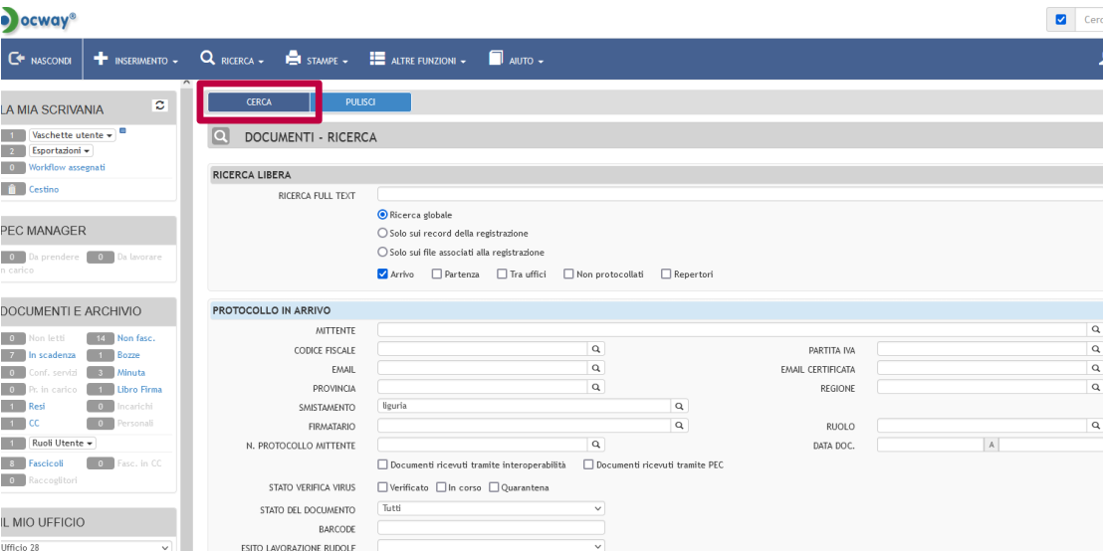
Task: Click the Cestino trash icon
Action: tap(13, 189)
